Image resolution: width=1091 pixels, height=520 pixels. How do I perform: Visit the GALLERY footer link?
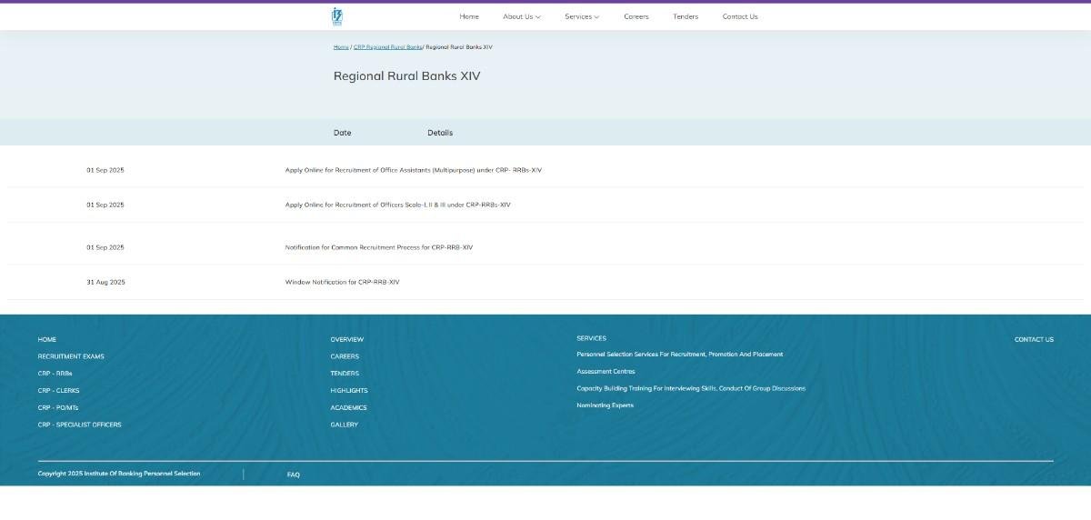[x=344, y=425]
